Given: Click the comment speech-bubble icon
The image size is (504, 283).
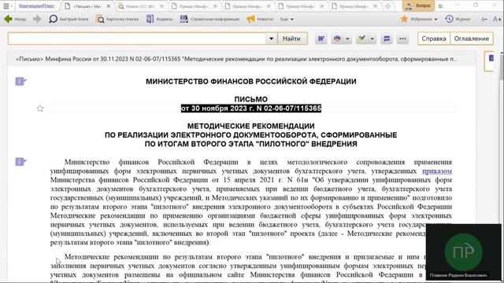Looking at the screenshot, I should [x=387, y=39].
